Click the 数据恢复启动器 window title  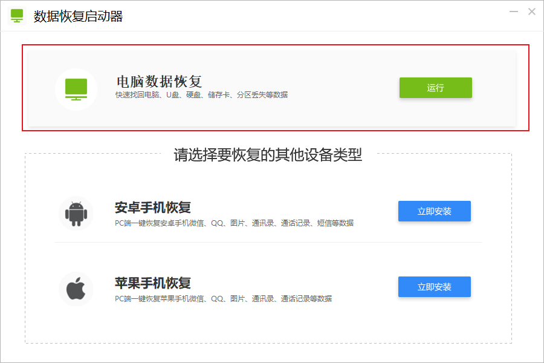(x=78, y=16)
